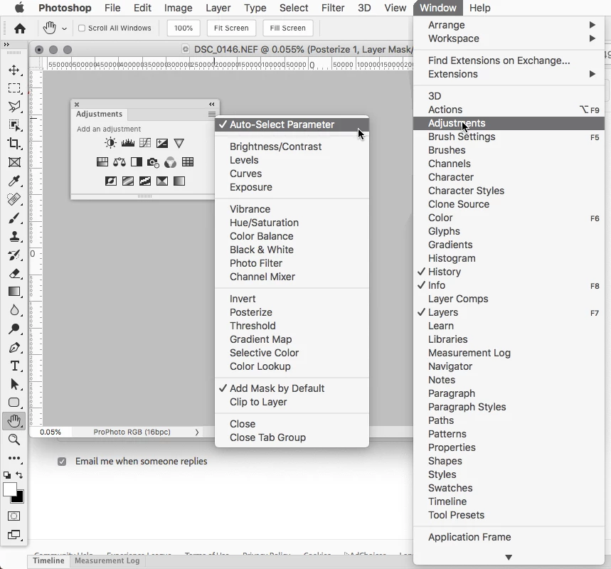Viewport: 611px width, 569px height.
Task: Open the Filter menu
Action: point(333,8)
